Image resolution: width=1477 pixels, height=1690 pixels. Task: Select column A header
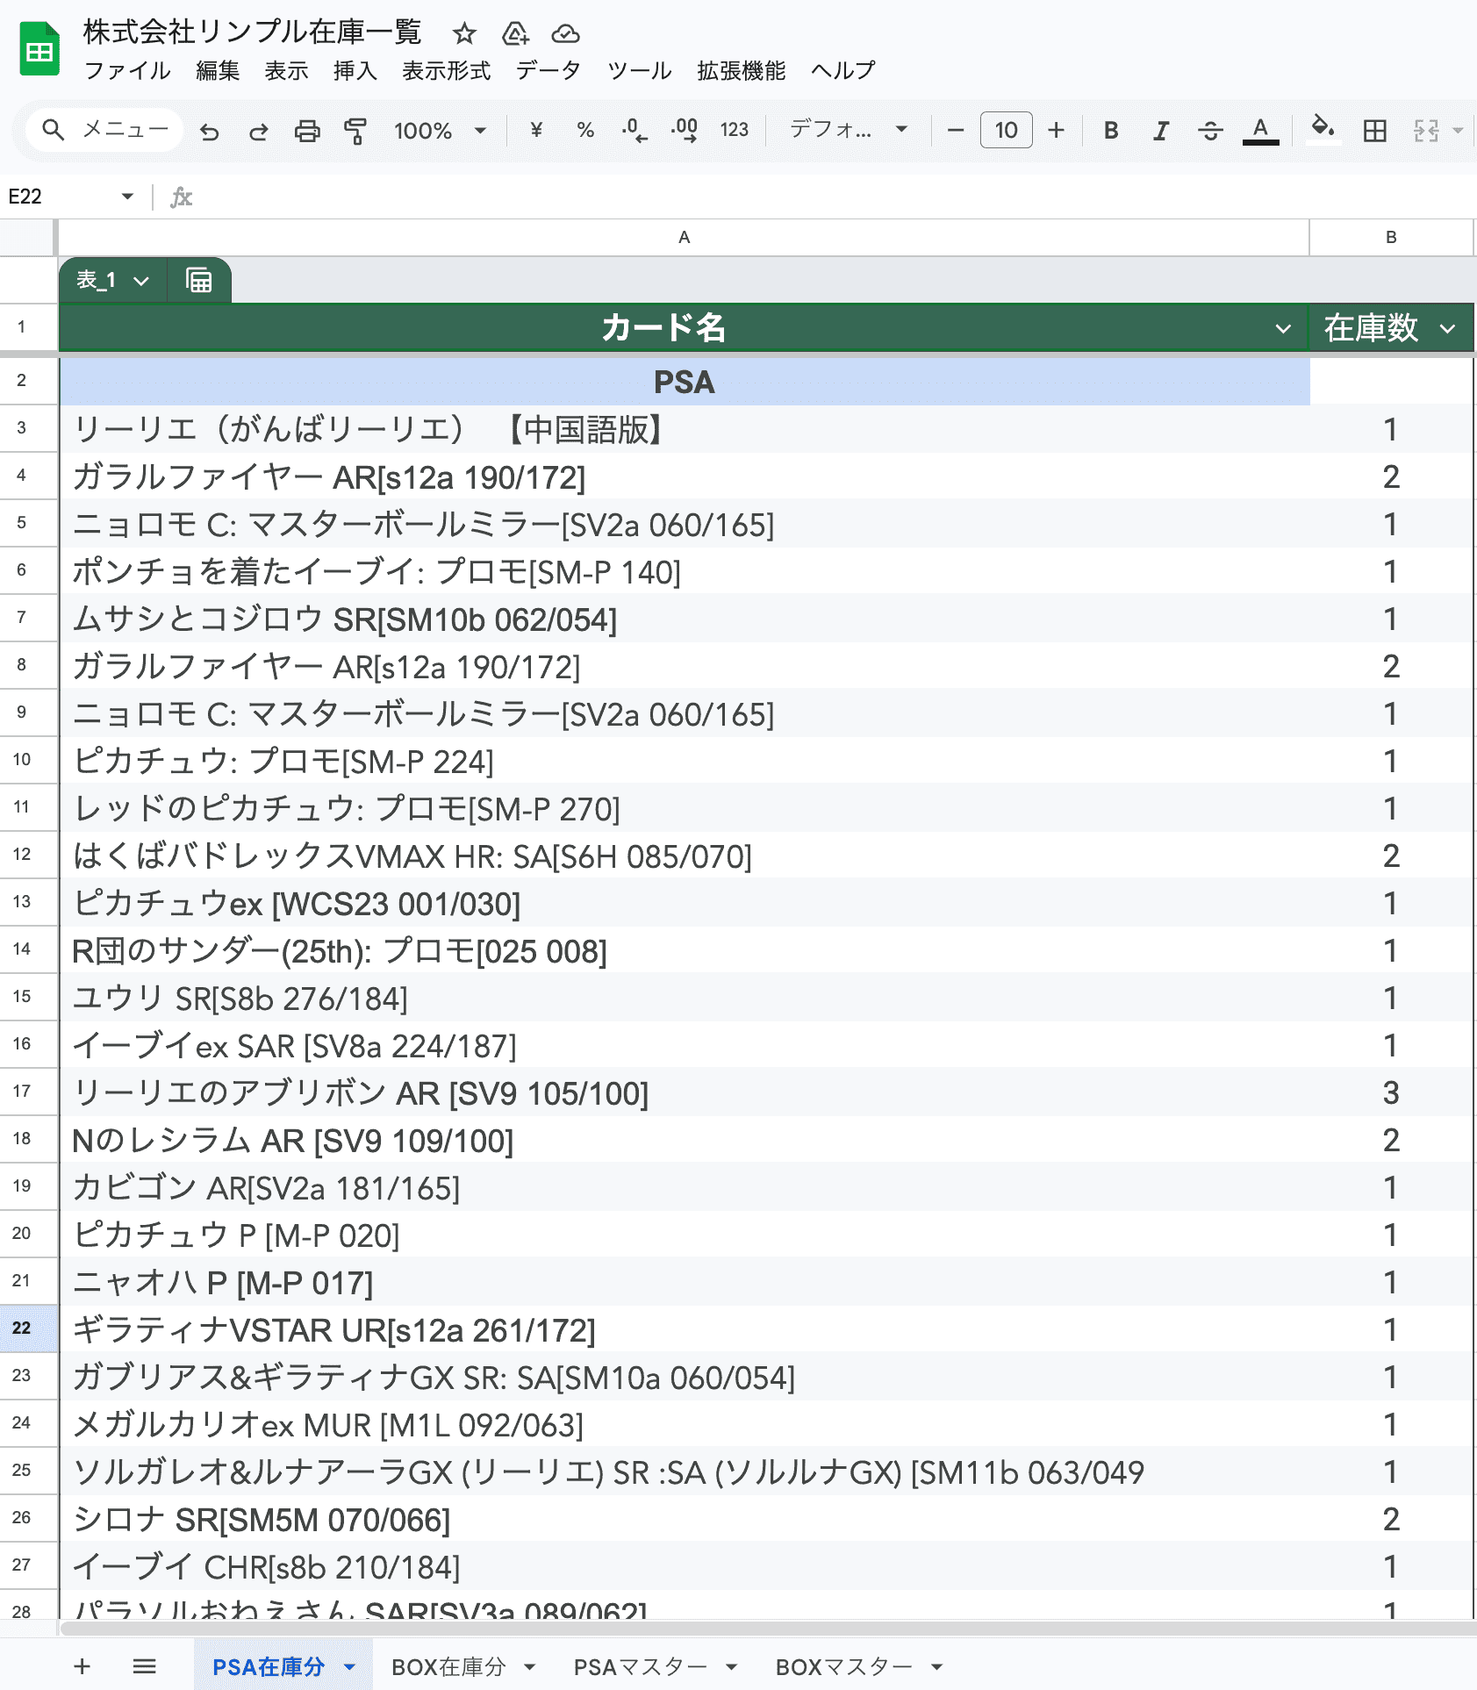684,237
